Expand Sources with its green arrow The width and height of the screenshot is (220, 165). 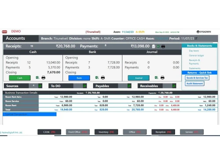[x=40, y=86]
